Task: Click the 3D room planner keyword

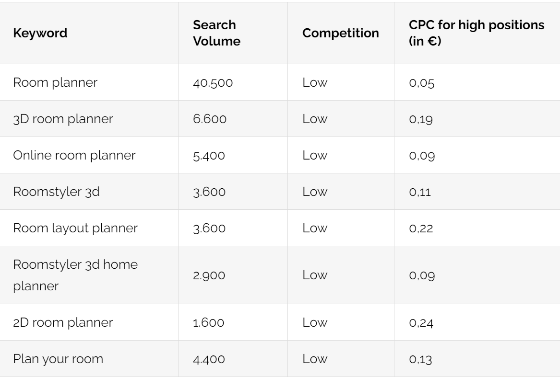Action: [63, 119]
